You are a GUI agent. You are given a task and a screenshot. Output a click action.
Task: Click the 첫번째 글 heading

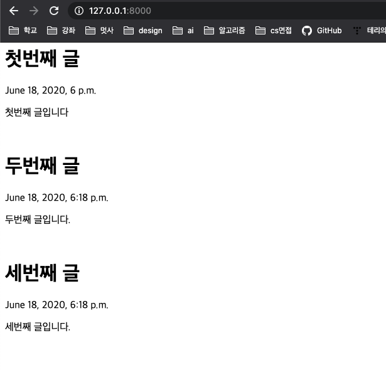click(42, 58)
